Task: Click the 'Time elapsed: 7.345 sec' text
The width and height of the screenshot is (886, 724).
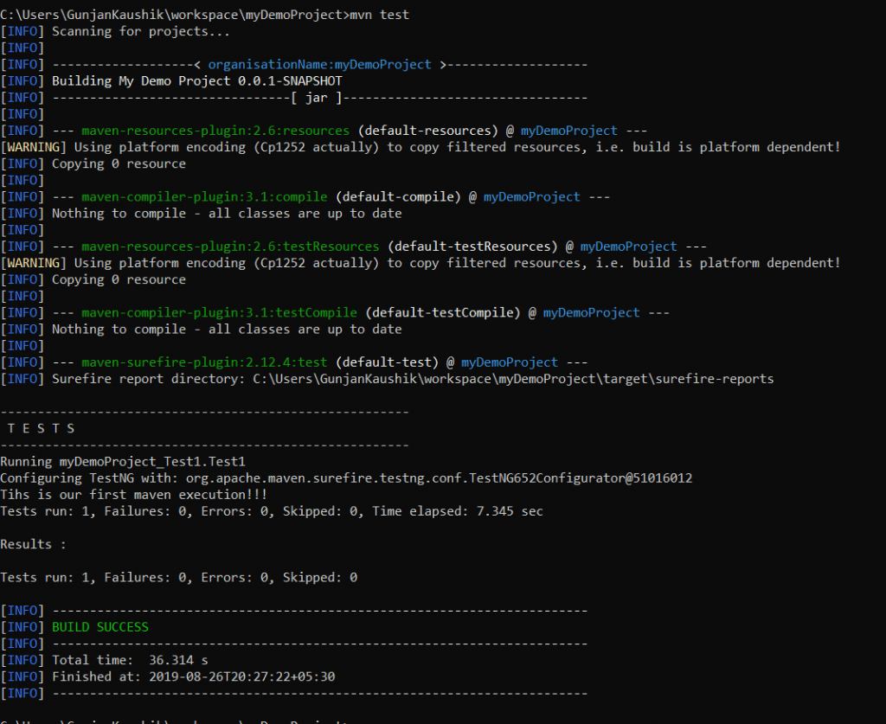Action: pos(457,512)
